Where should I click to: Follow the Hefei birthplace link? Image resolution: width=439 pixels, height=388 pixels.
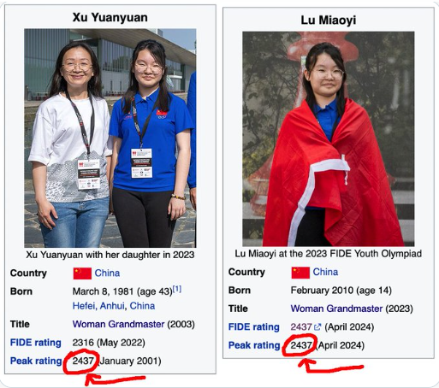[84, 306]
